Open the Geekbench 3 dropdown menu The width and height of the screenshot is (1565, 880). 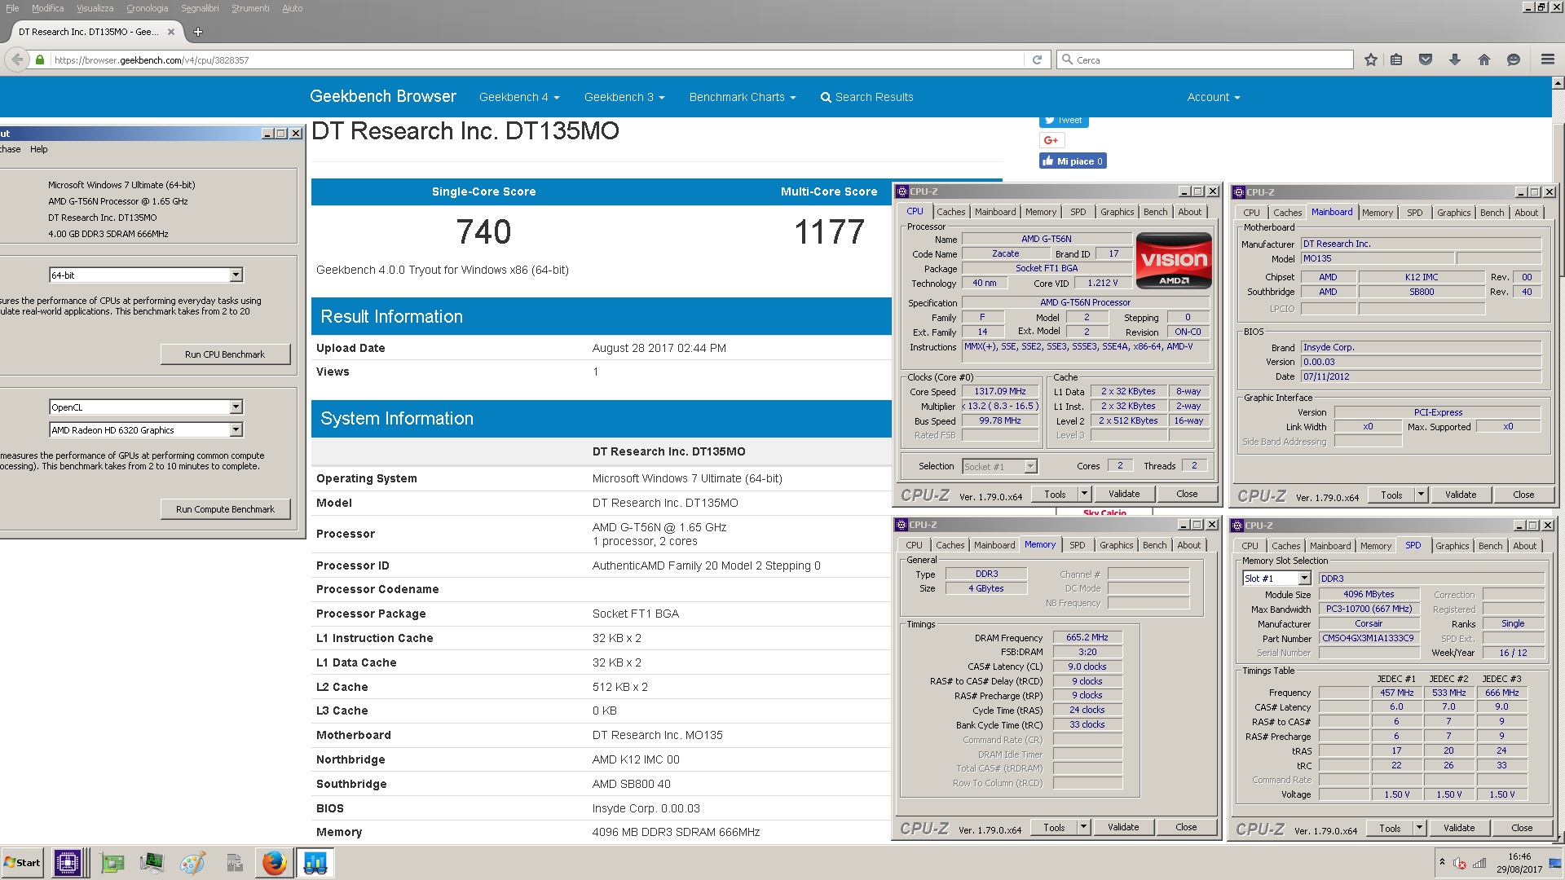[x=624, y=97]
